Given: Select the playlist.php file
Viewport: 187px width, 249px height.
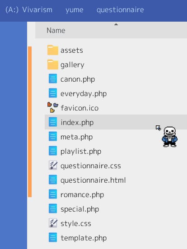Looking at the screenshot, I should pos(81,152).
